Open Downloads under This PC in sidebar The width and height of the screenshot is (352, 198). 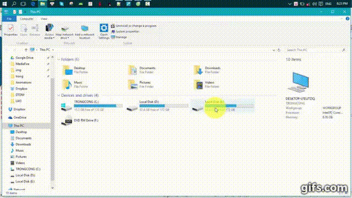(x=23, y=144)
